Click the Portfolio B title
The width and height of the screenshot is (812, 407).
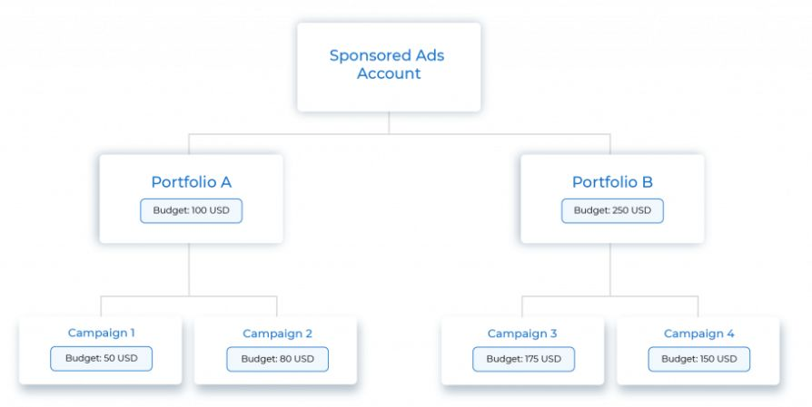pyautogui.click(x=612, y=182)
